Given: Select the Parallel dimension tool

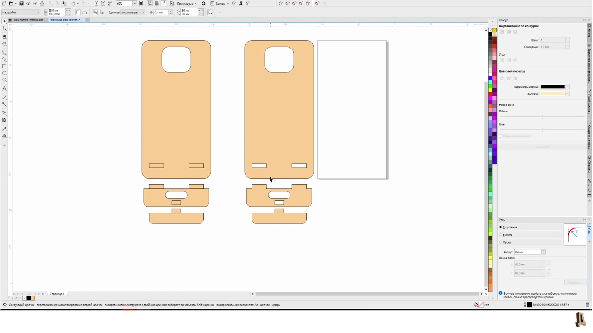Looking at the screenshot, I should click(5, 98).
